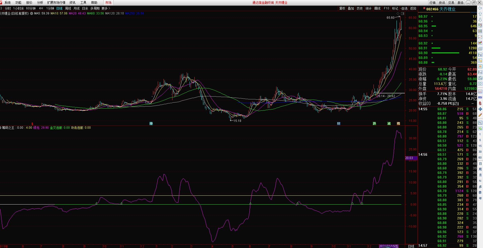Toggle the 复权 price adjustment option

click(342, 8)
